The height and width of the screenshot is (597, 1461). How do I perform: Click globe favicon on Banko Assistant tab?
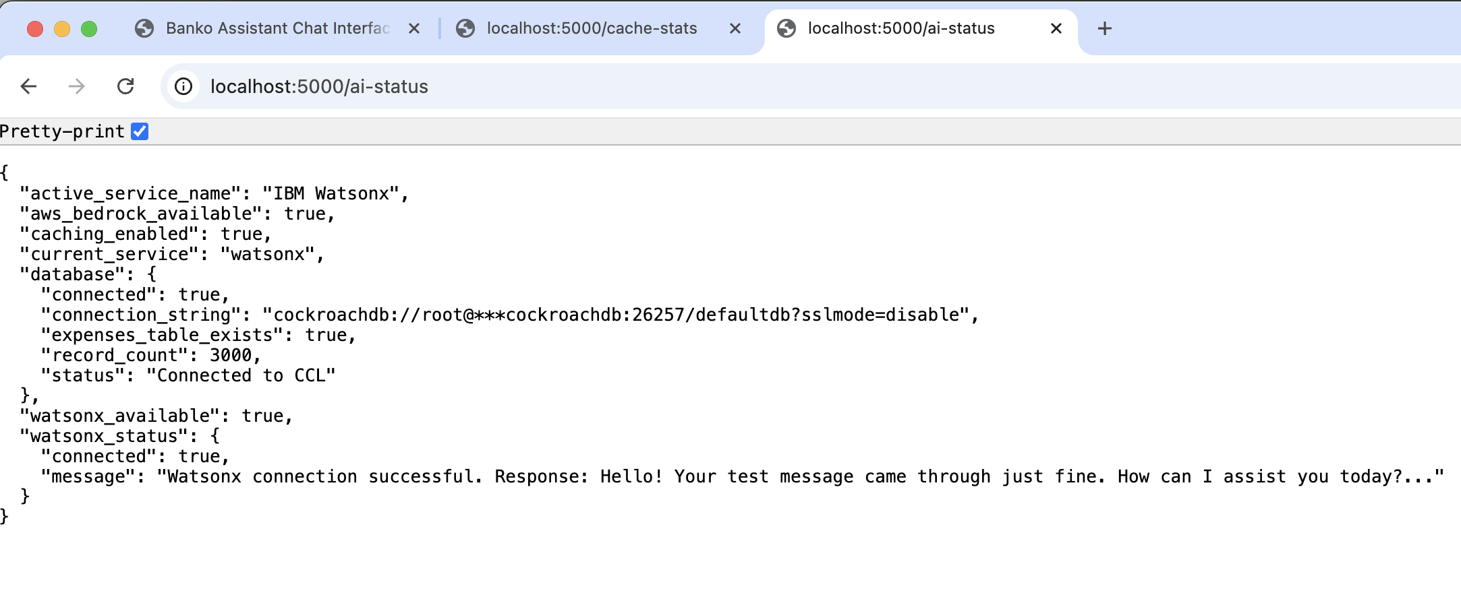point(144,28)
